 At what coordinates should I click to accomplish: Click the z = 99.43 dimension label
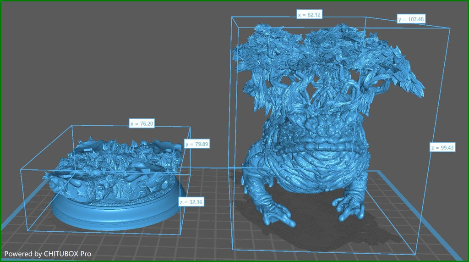442,147
